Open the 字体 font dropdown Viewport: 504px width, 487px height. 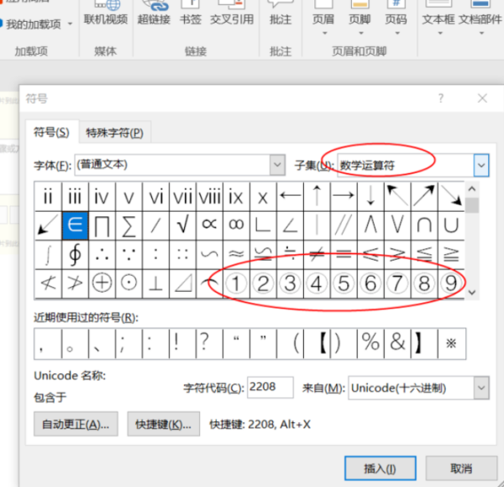[277, 165]
